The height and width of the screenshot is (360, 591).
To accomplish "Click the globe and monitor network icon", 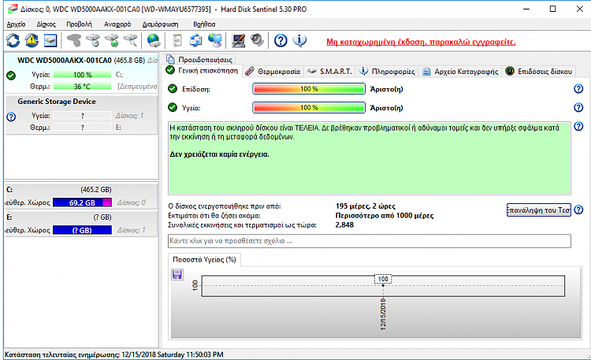I will [x=215, y=40].
